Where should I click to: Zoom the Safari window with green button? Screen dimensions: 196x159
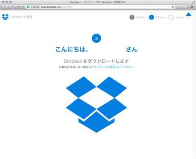10,2
